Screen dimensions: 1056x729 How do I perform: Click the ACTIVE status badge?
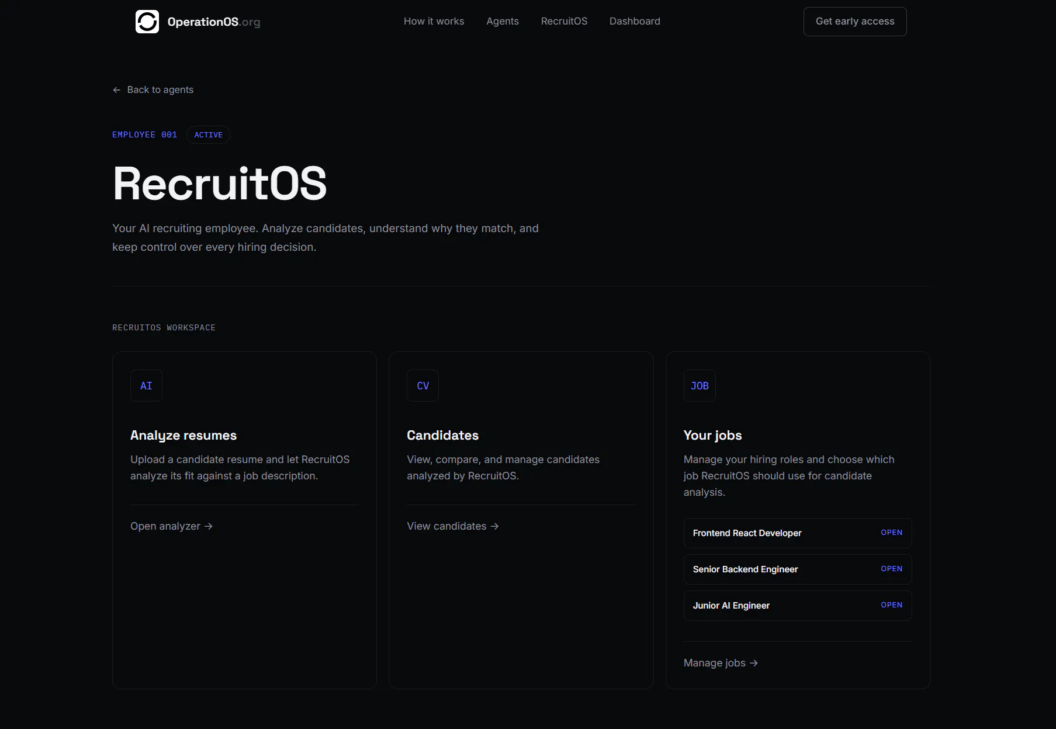[x=208, y=135]
